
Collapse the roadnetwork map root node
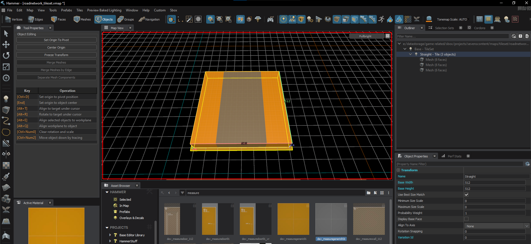coord(399,44)
